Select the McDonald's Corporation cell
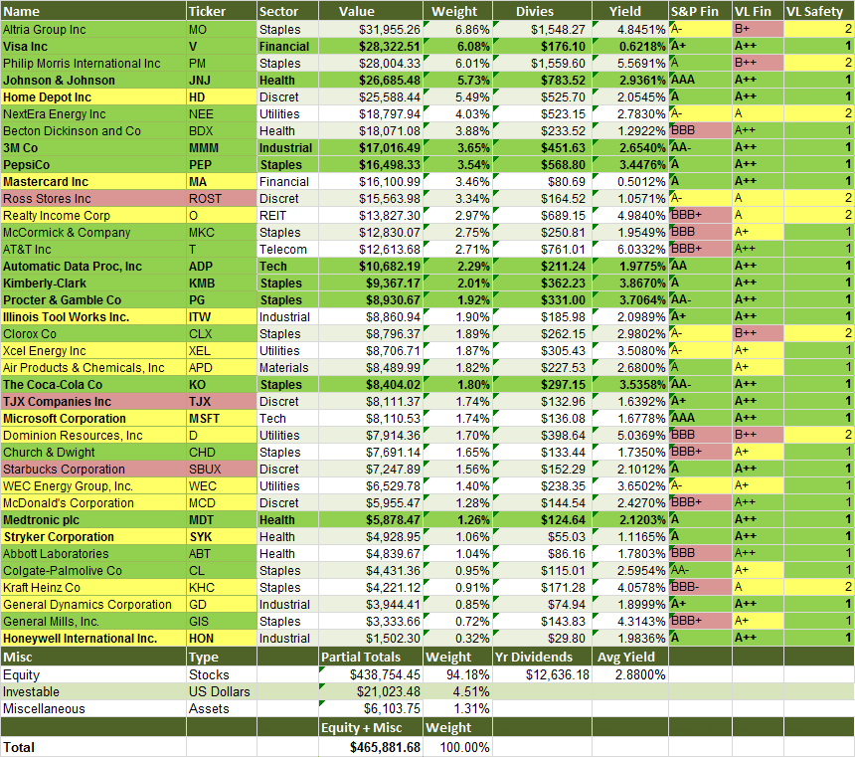The height and width of the screenshot is (757, 855). [93, 503]
